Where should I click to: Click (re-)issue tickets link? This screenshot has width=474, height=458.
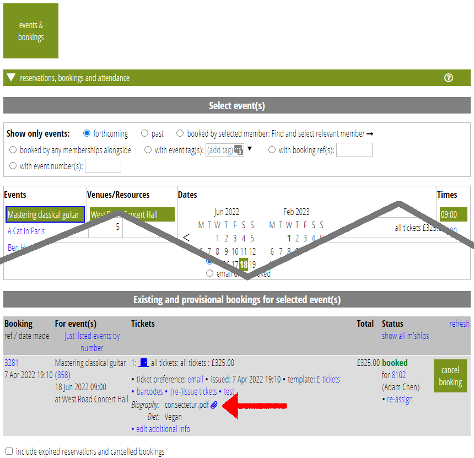[193, 391]
